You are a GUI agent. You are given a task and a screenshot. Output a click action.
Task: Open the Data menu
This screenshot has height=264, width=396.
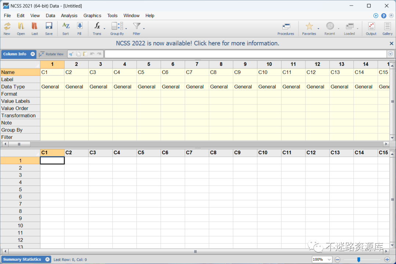(x=50, y=16)
